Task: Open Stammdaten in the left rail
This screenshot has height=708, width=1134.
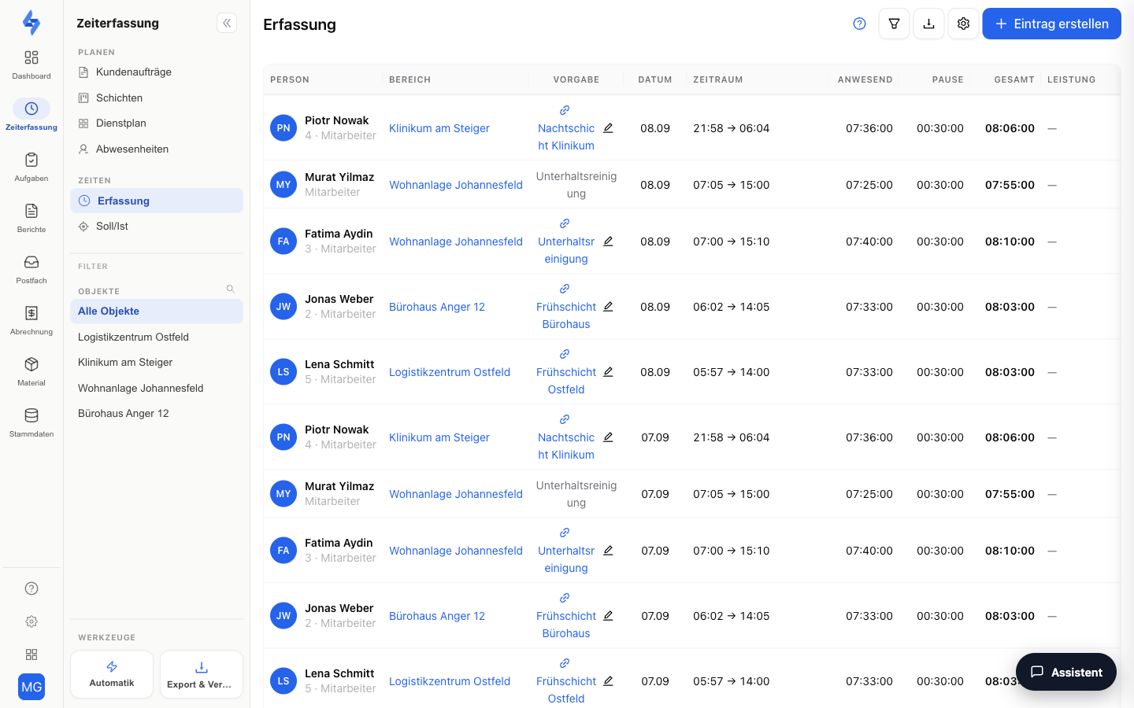Action: coord(31,422)
